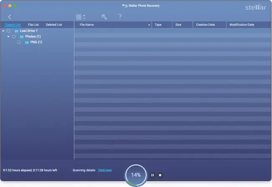Minimize the window with the yellow button

[10, 6]
